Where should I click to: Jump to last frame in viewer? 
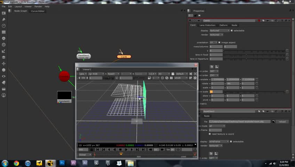(x=143, y=150)
